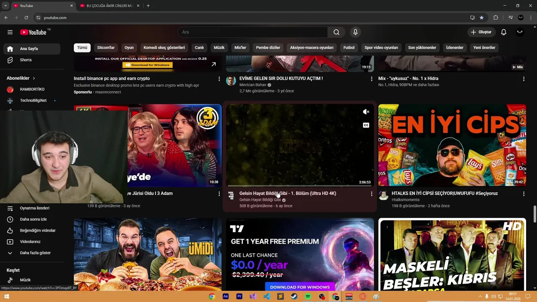The width and height of the screenshot is (537, 302).
Task: Open RAMBORTİKO subscription channel
Action: 32,89
